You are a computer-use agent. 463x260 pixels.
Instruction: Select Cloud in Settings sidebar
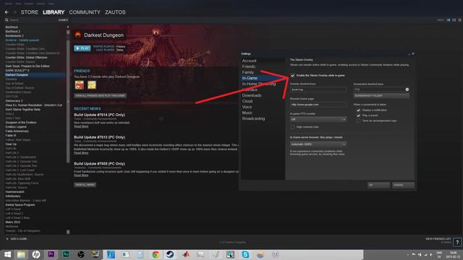click(247, 101)
